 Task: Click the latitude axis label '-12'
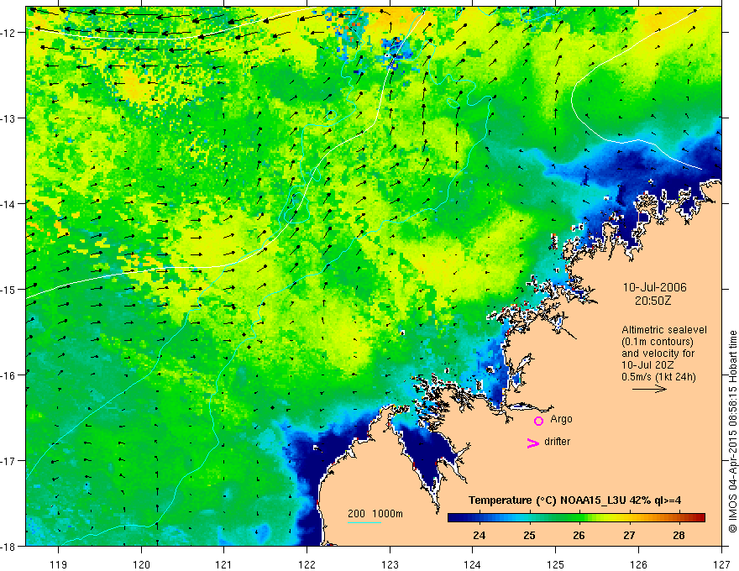point(8,33)
